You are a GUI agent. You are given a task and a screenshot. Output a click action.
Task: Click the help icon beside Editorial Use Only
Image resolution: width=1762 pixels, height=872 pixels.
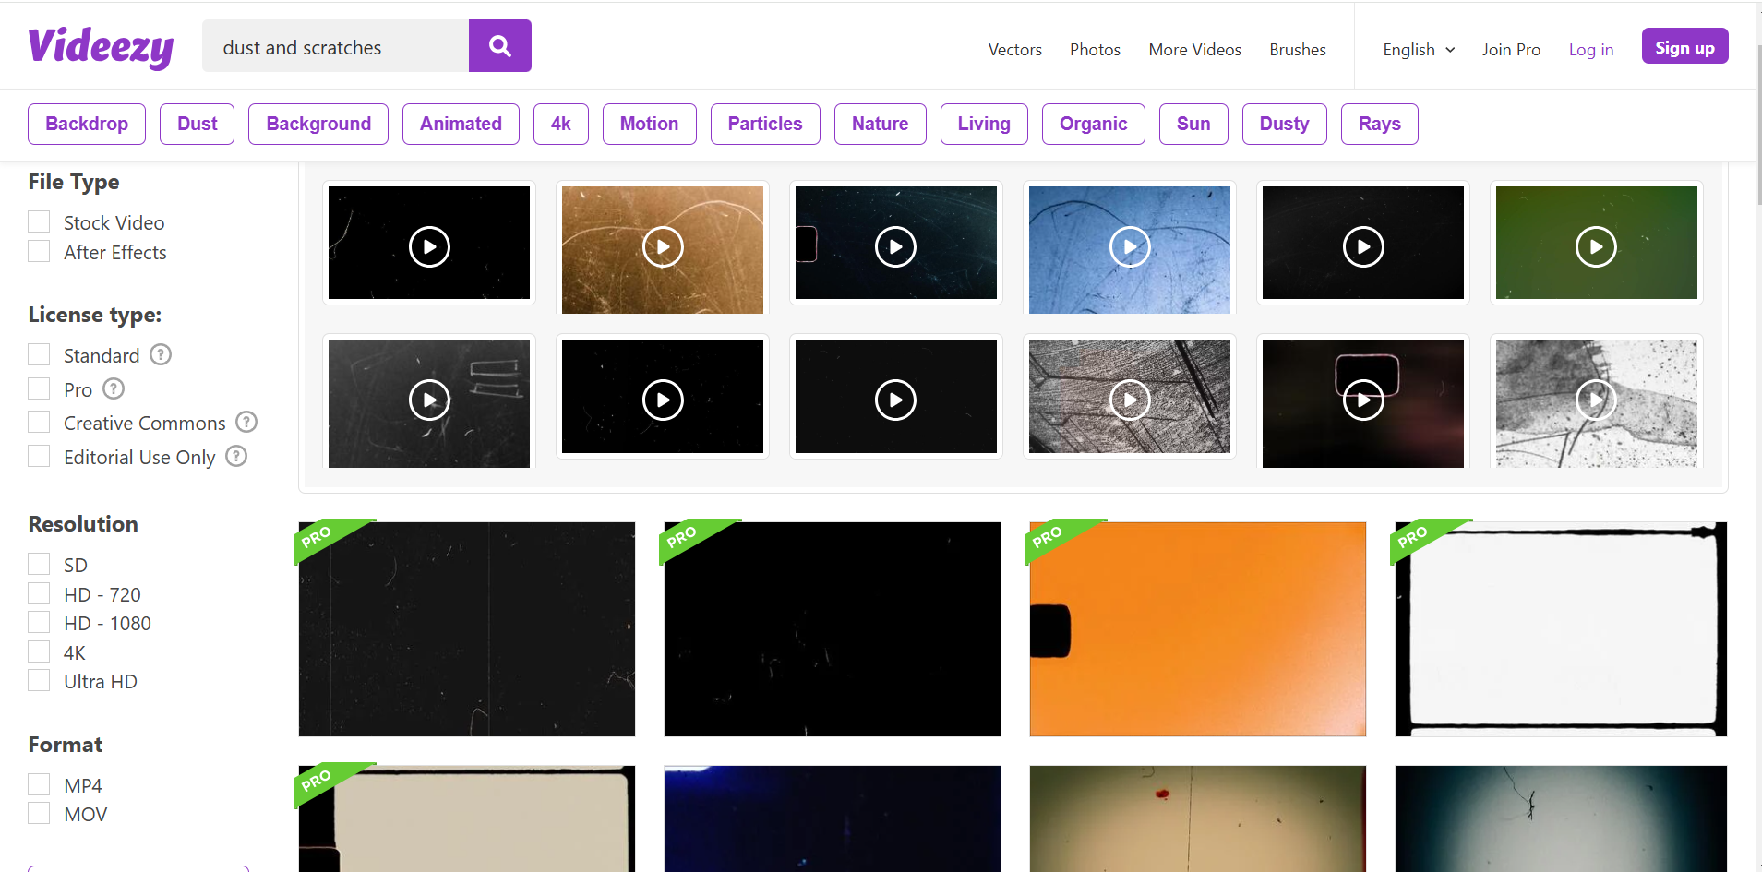(235, 456)
